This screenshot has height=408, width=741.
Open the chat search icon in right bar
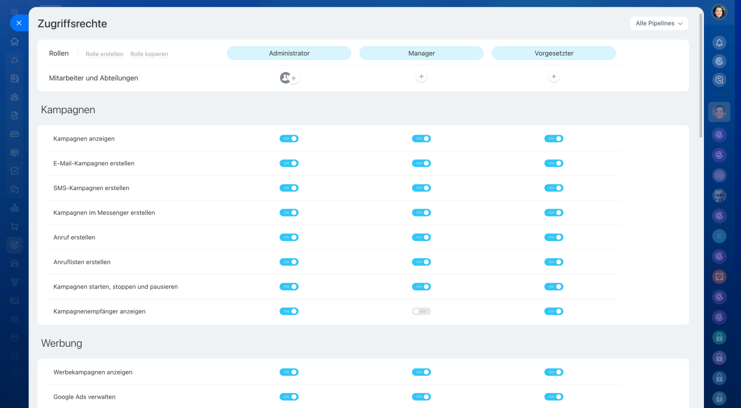pos(719,80)
